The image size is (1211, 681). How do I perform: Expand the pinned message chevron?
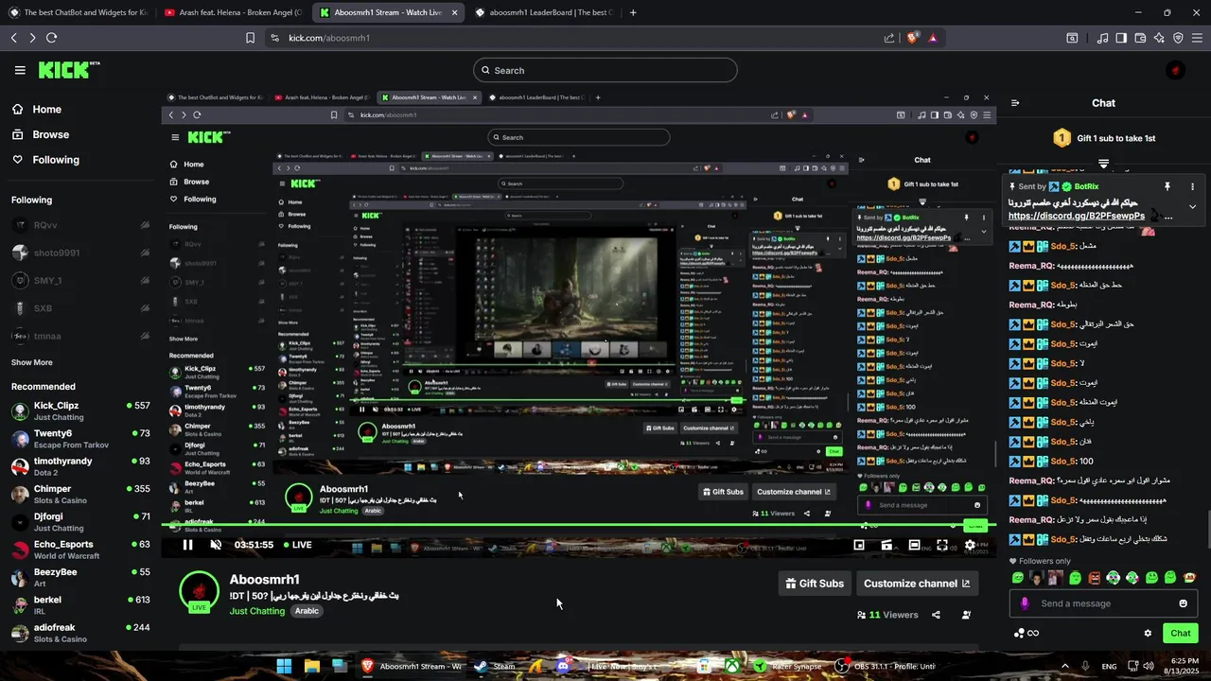pos(1192,206)
